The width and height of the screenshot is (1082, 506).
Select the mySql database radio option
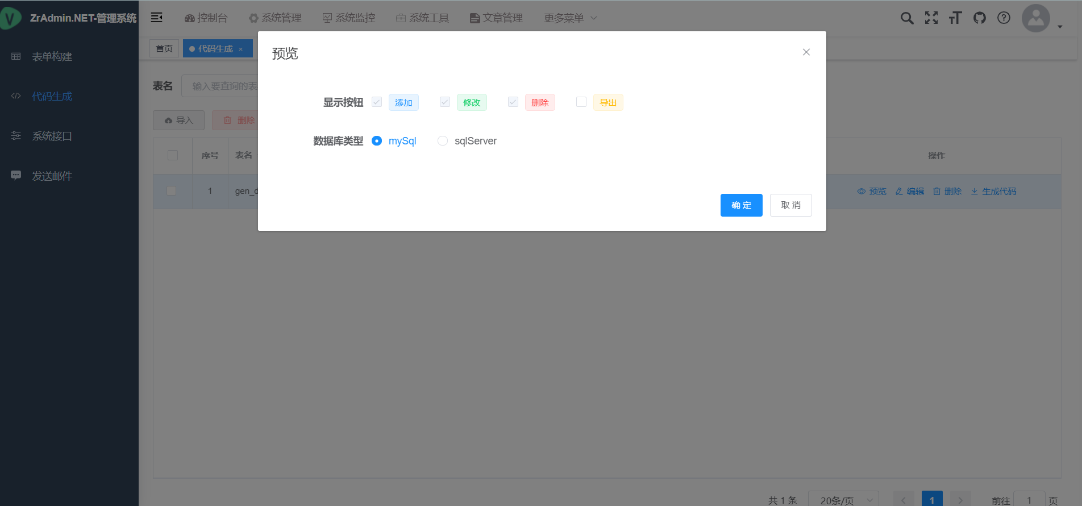(x=377, y=141)
